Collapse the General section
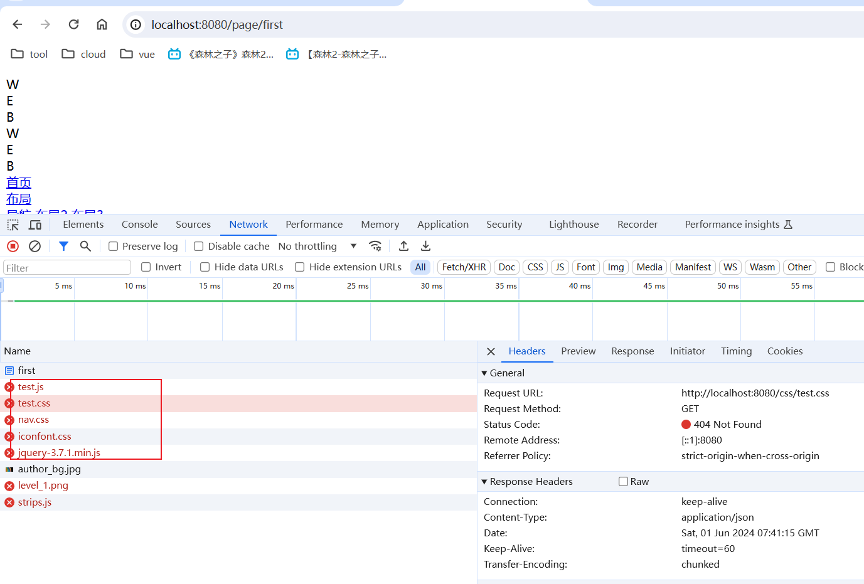 coord(503,373)
